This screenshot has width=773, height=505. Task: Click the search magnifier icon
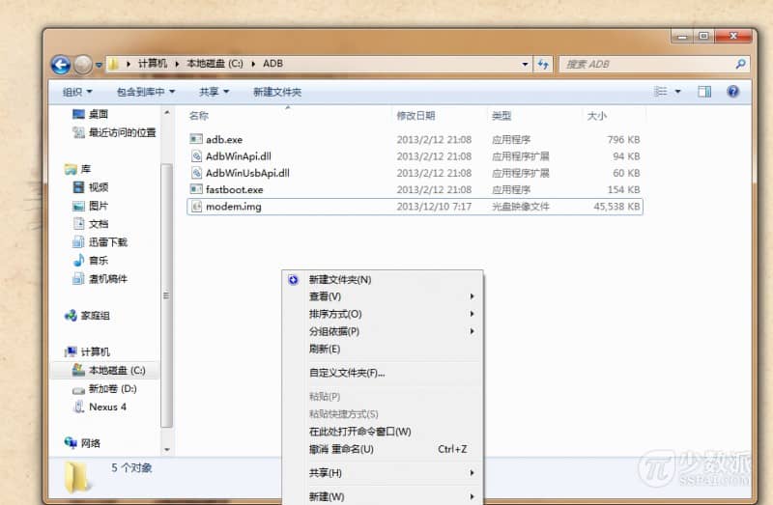point(741,64)
